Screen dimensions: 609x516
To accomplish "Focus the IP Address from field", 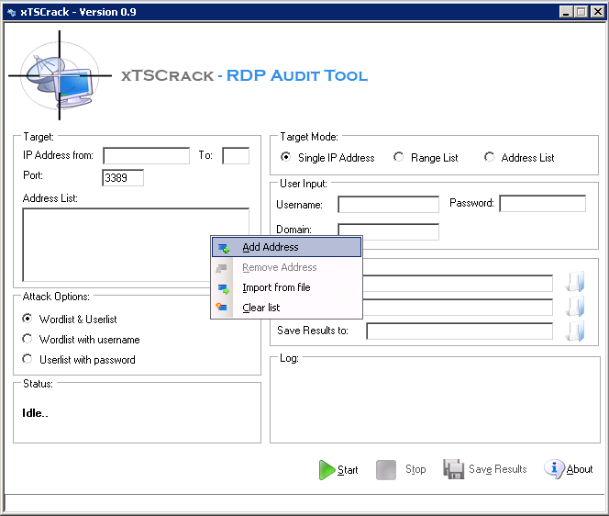I will tap(147, 155).
